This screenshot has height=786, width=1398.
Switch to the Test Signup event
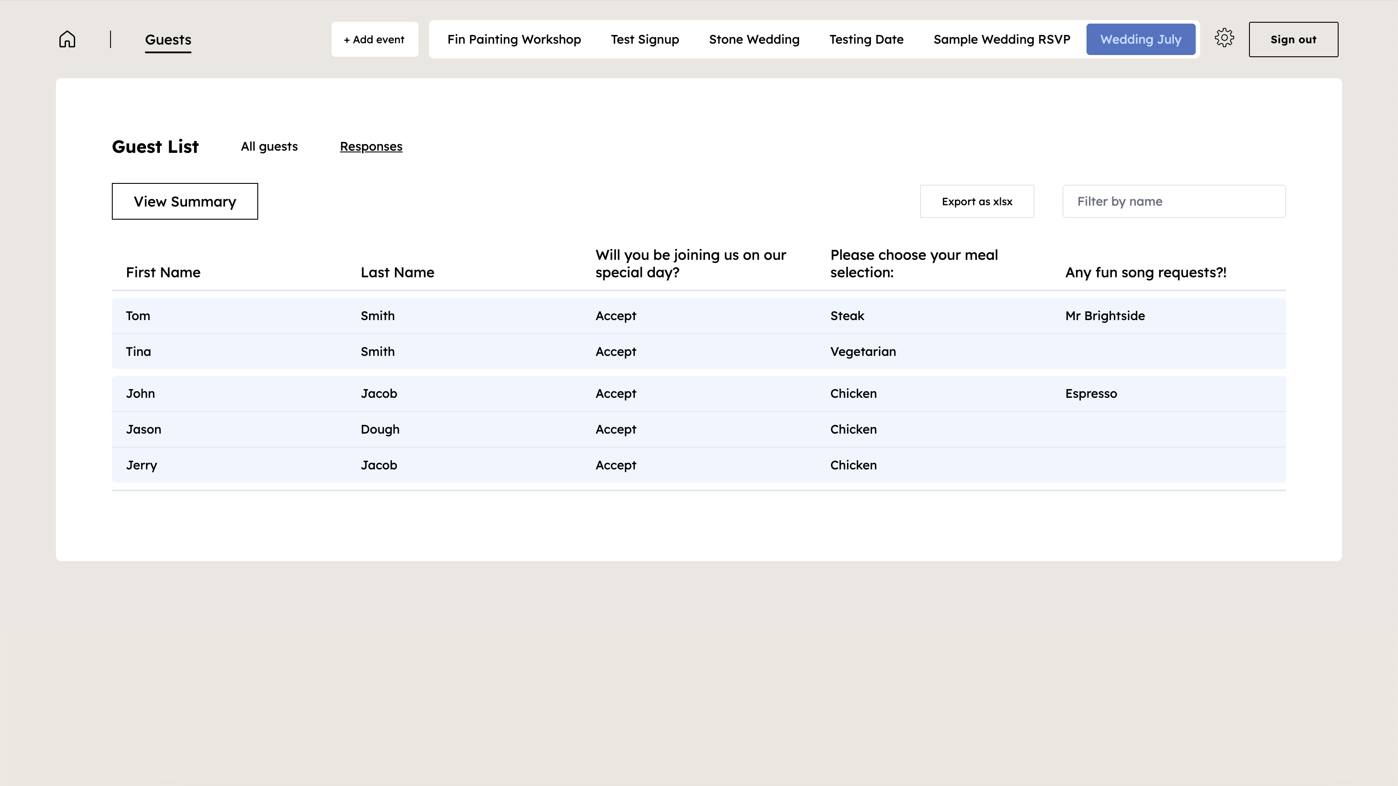tap(645, 39)
